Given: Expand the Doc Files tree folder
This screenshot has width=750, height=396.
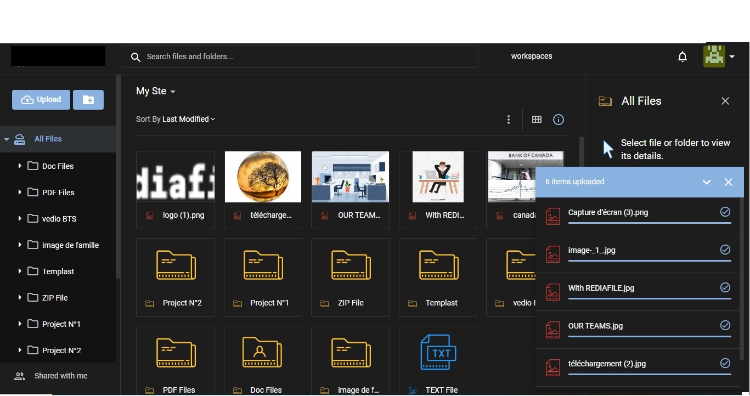Looking at the screenshot, I should point(20,166).
